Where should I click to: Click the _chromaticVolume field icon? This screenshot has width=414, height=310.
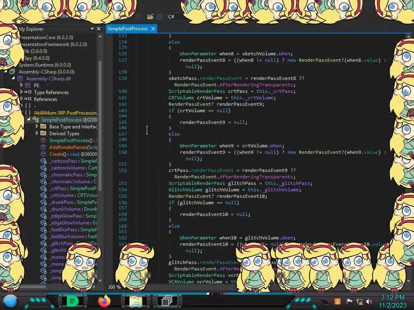click(x=43, y=181)
